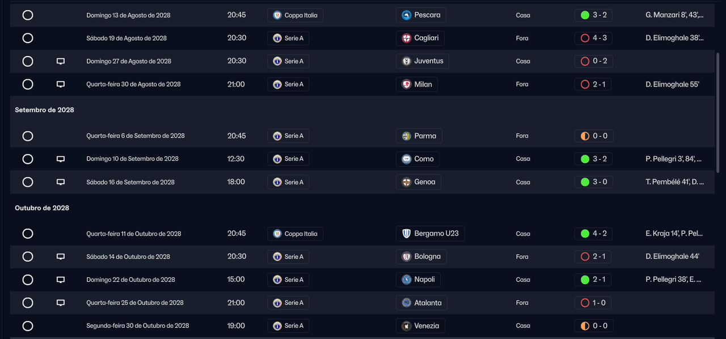
Task: Select the radio circle for 13 de Agosto fixture
Action: tap(28, 15)
